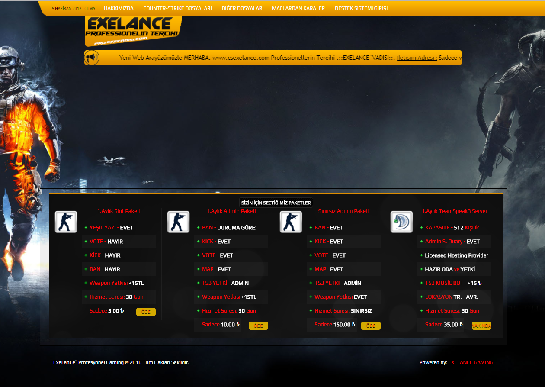Image resolution: width=545 pixels, height=387 pixels.
Task: Click LOKASYON TR. - AVR. row
Action: click(454, 297)
